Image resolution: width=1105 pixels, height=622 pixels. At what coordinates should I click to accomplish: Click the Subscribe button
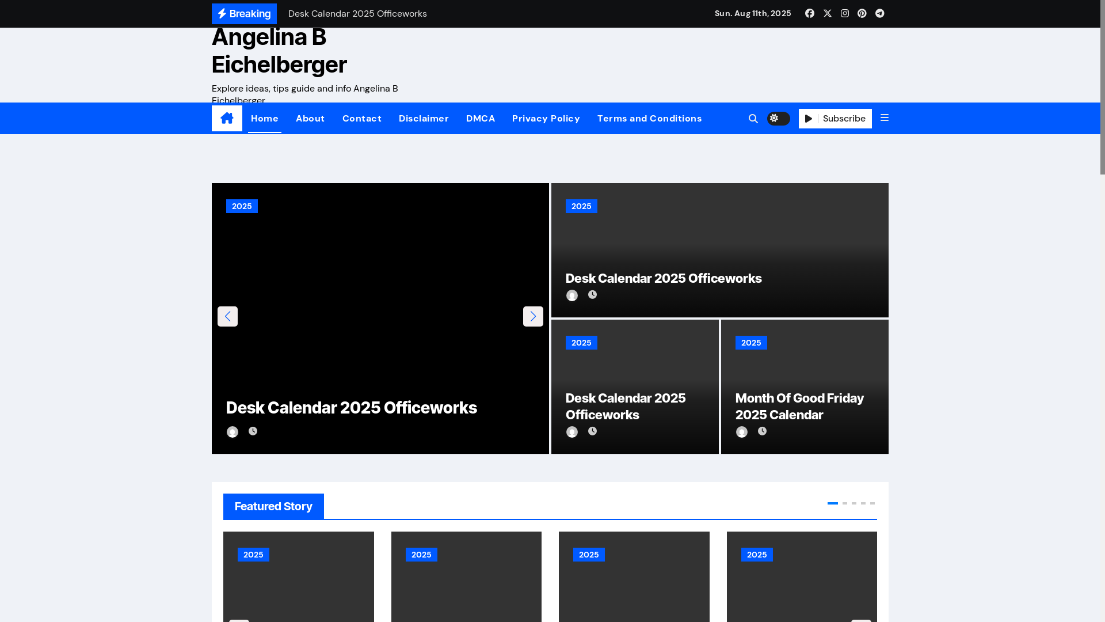[x=835, y=119]
